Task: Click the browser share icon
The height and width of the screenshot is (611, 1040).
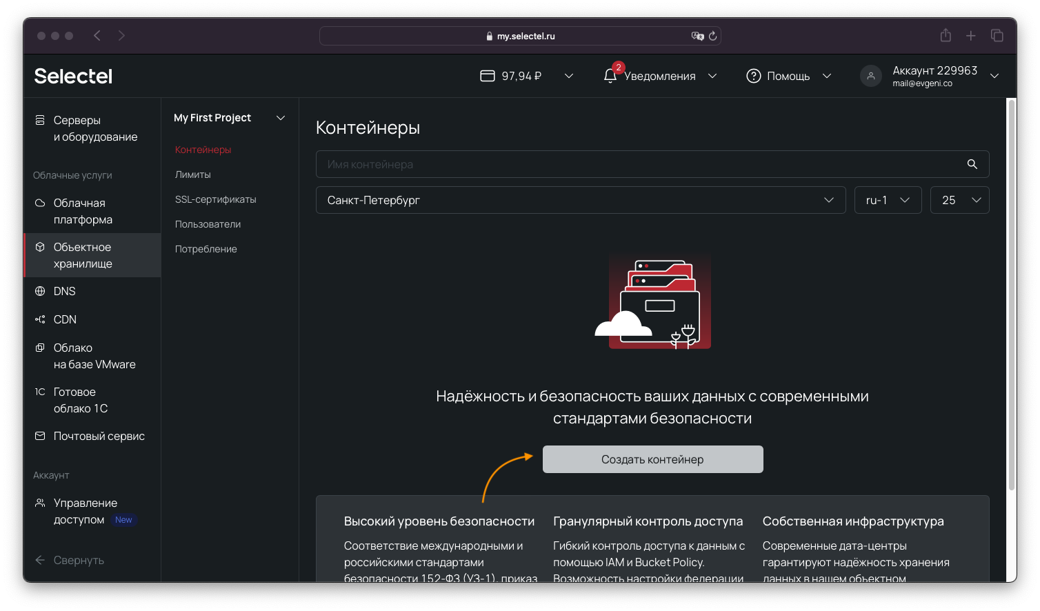Action: [x=946, y=35]
